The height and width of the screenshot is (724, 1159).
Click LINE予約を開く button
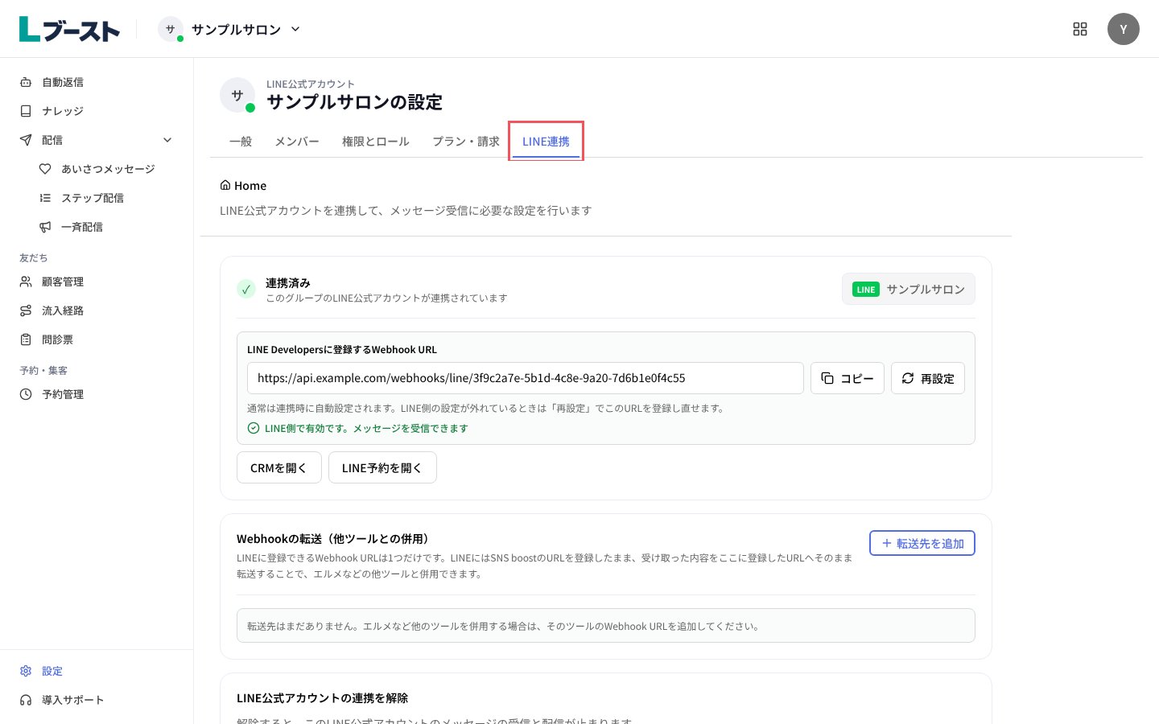click(382, 467)
